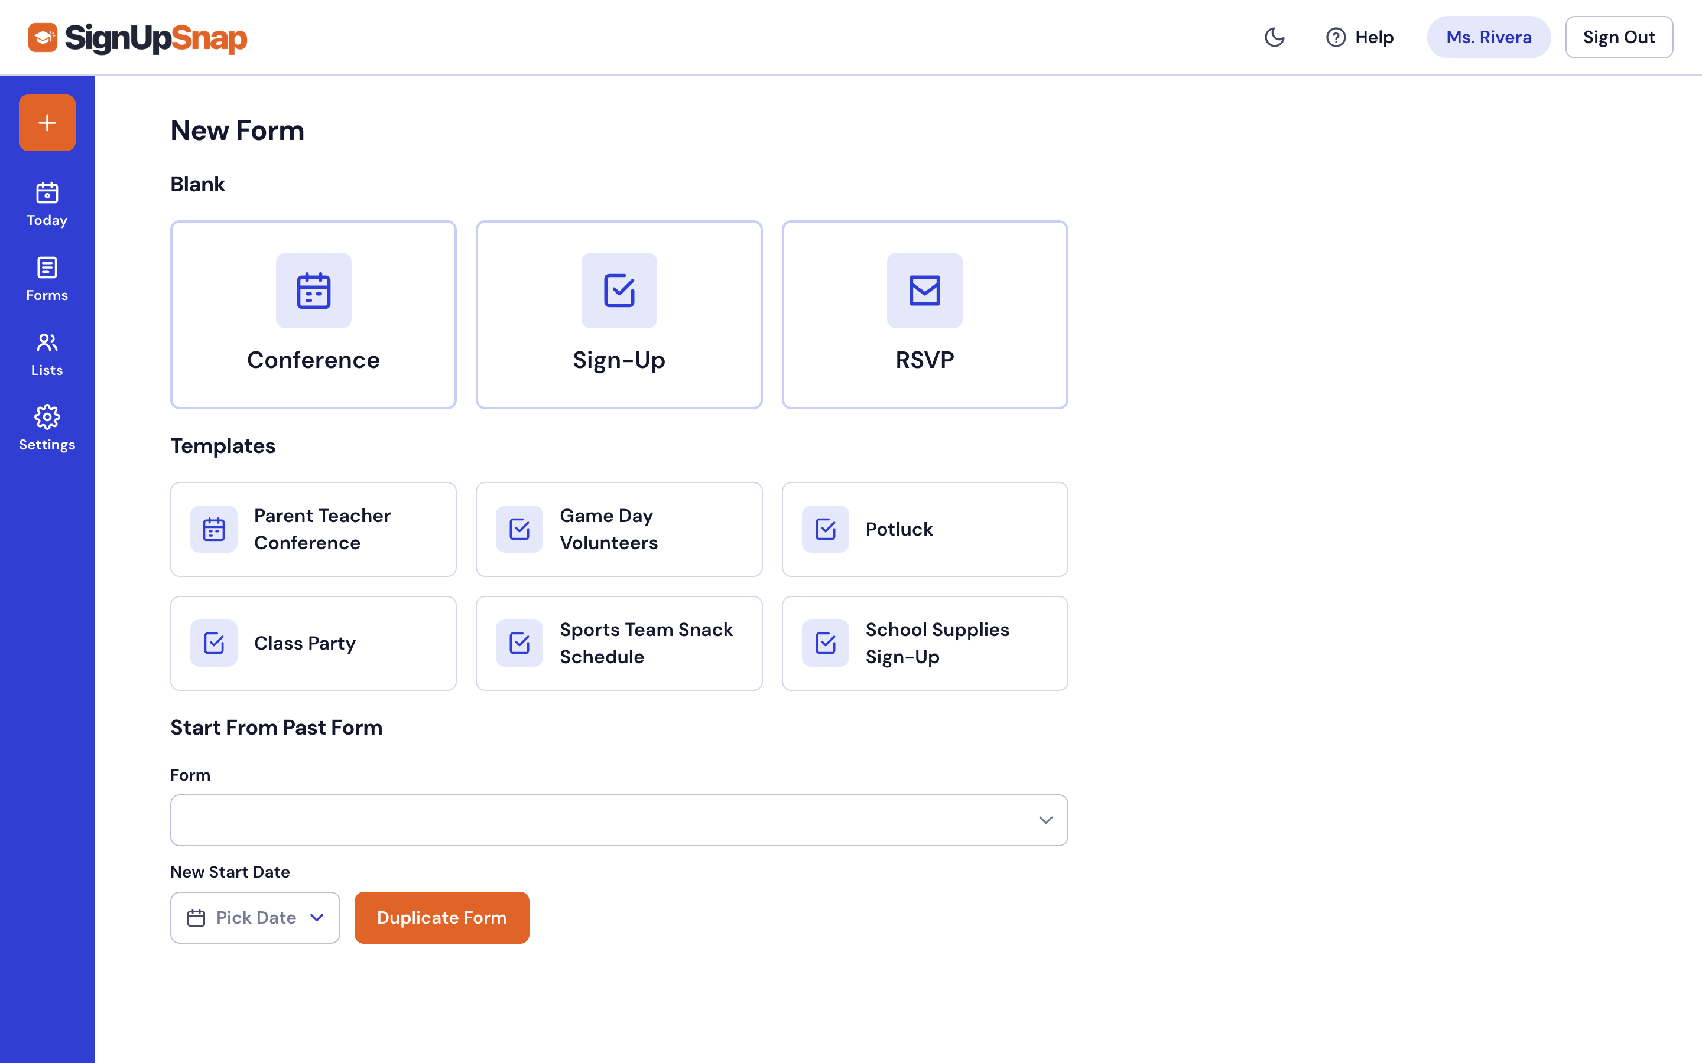Select the blank Conference calendar icon
This screenshot has width=1702, height=1063.
(x=314, y=291)
